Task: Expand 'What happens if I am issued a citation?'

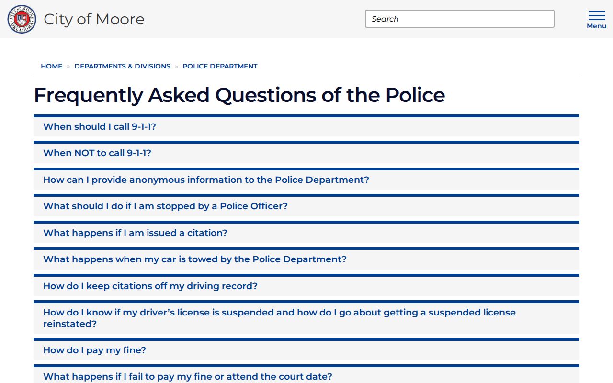Action: (x=306, y=233)
